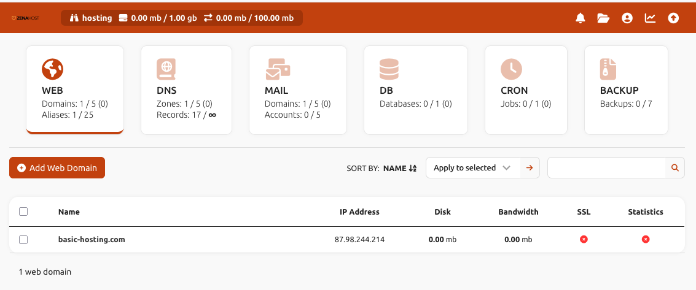The width and height of the screenshot is (696, 290).
Task: Go to the BACKUP tab
Action: click(625, 90)
